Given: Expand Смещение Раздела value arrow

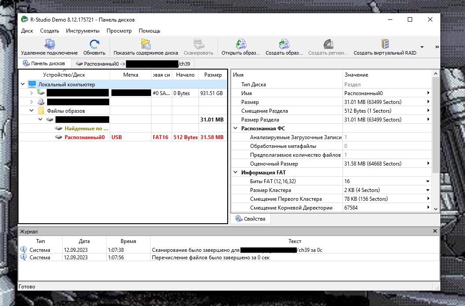Looking at the screenshot, I should point(428,111).
